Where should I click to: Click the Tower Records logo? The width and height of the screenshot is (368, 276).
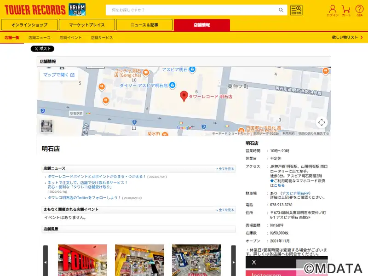point(35,10)
